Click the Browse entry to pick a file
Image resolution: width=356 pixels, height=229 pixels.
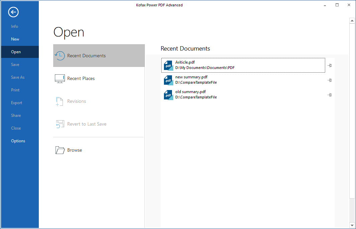click(74, 150)
